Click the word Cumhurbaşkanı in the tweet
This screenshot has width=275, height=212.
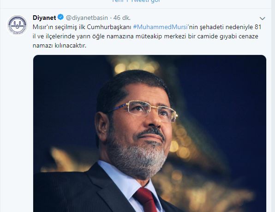pos(109,27)
